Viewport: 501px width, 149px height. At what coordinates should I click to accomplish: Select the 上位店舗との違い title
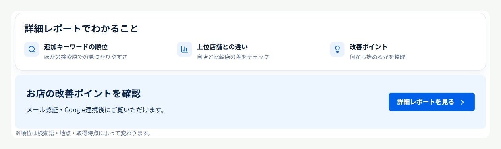(x=222, y=47)
